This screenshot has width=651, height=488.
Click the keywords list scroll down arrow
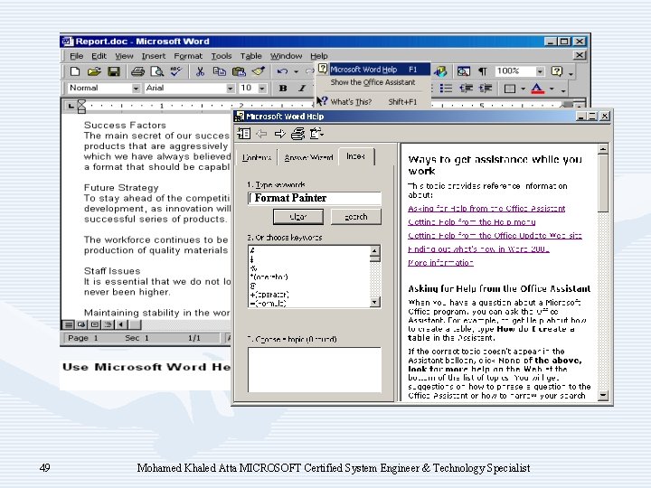(x=374, y=302)
